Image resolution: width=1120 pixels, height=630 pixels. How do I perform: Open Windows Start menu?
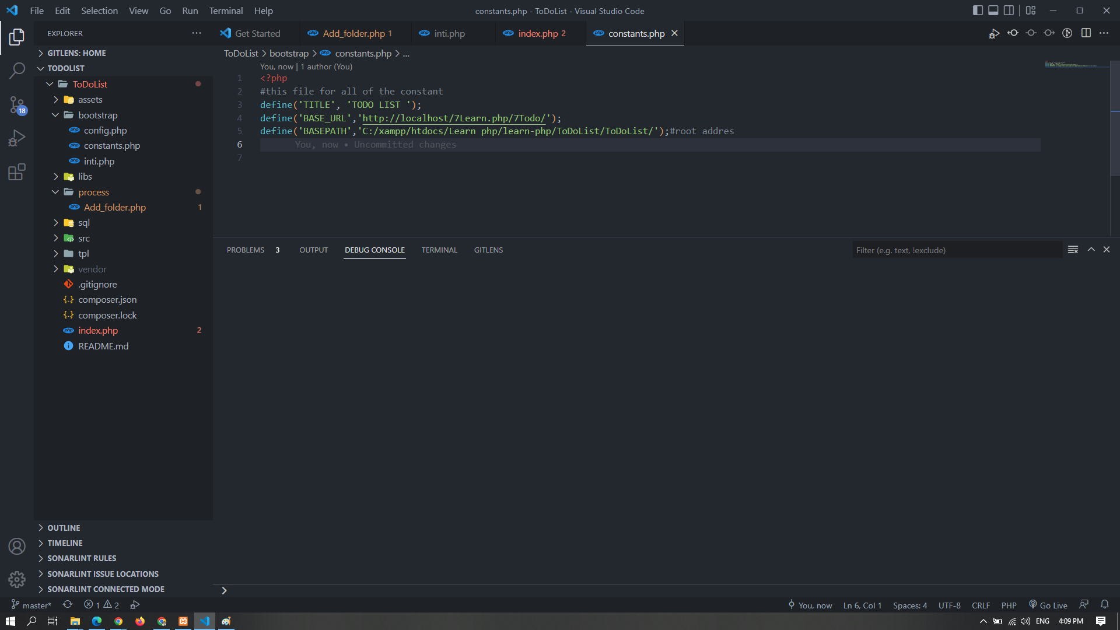pyautogui.click(x=10, y=621)
